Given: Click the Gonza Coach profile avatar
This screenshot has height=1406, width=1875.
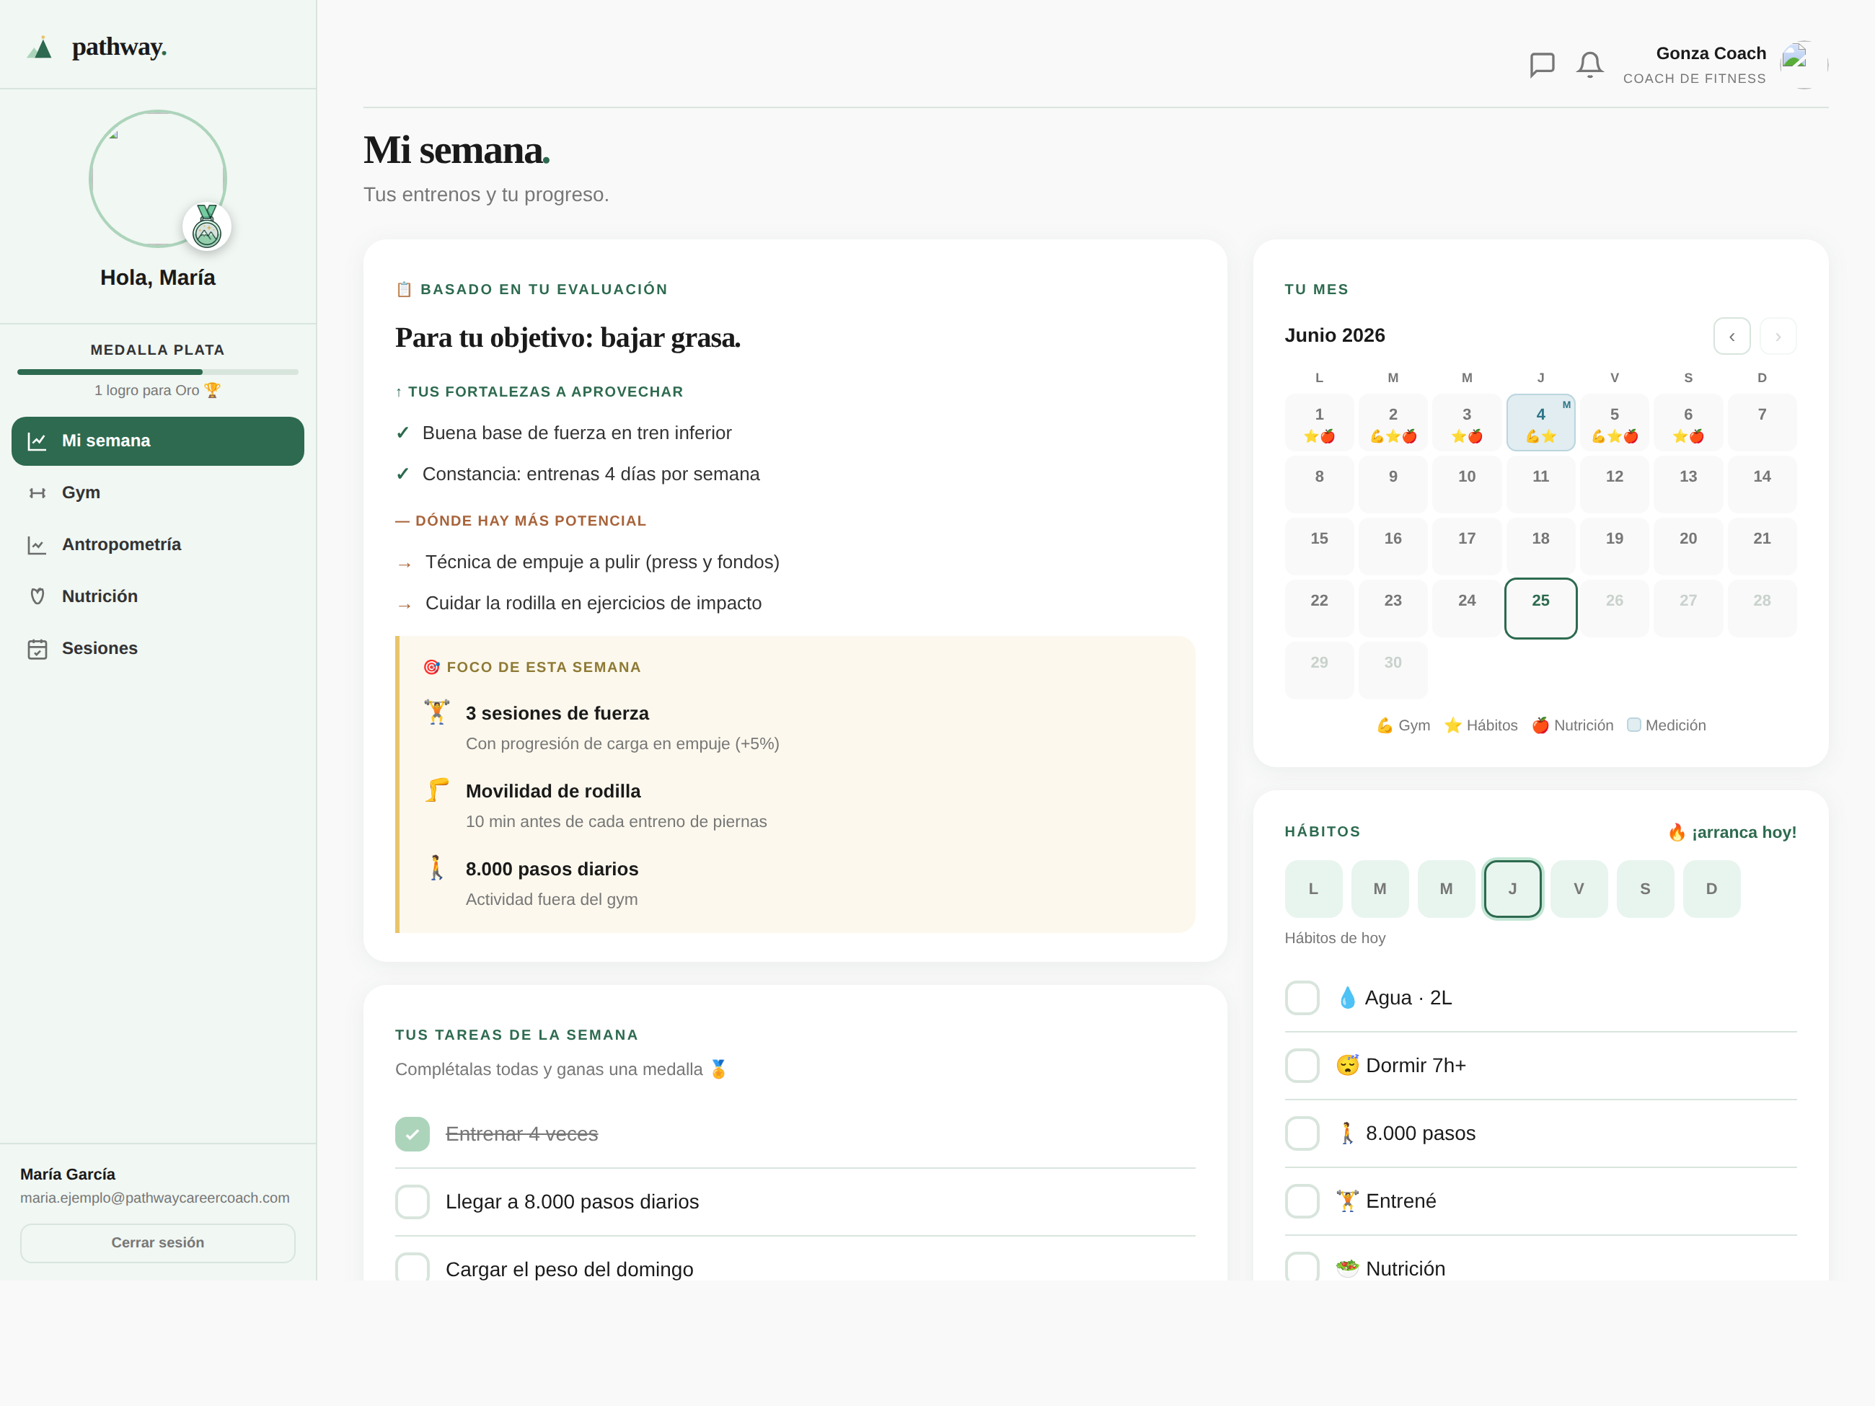Looking at the screenshot, I should (x=1803, y=64).
